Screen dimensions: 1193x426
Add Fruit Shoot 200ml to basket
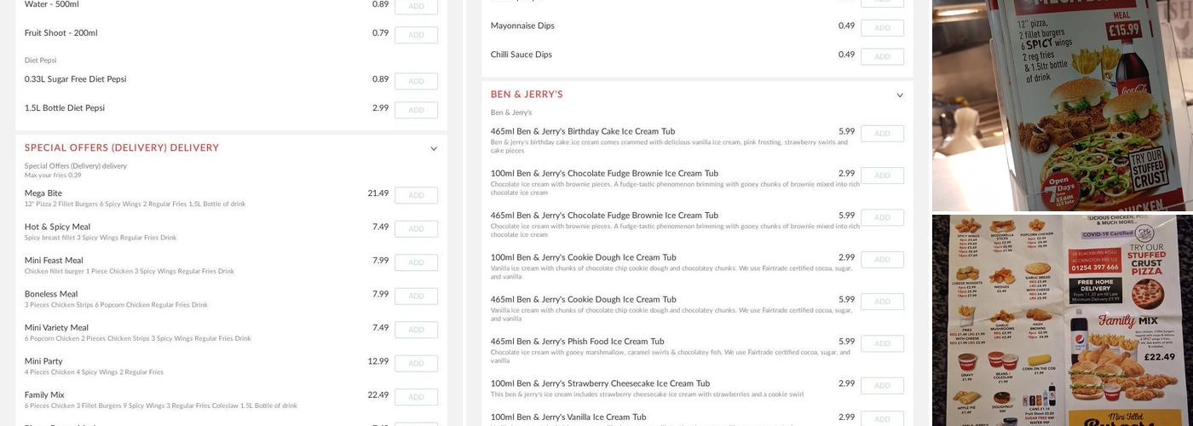[416, 36]
